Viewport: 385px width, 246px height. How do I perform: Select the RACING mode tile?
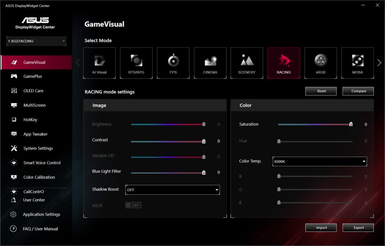click(x=283, y=63)
